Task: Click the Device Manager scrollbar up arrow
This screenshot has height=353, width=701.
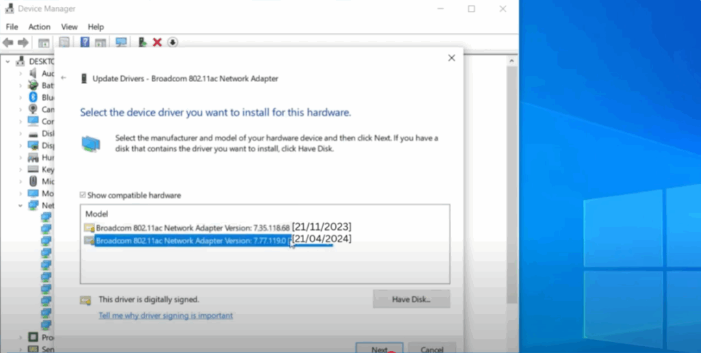Action: [512, 61]
